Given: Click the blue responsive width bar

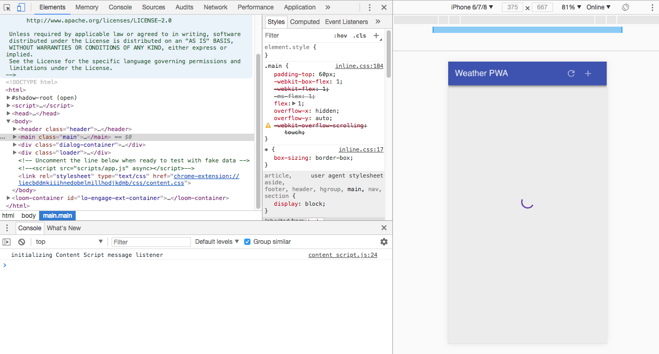Looking at the screenshot, I should 527,30.
